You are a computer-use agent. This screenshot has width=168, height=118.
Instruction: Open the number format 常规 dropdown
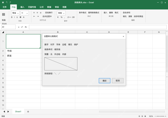pyautogui.click(x=61, y=13)
